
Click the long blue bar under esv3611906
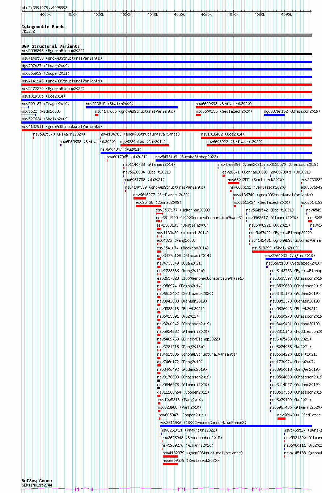point(236,426)
